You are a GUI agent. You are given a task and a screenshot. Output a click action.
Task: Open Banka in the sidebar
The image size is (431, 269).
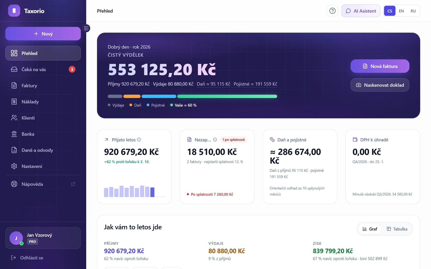tap(43, 134)
